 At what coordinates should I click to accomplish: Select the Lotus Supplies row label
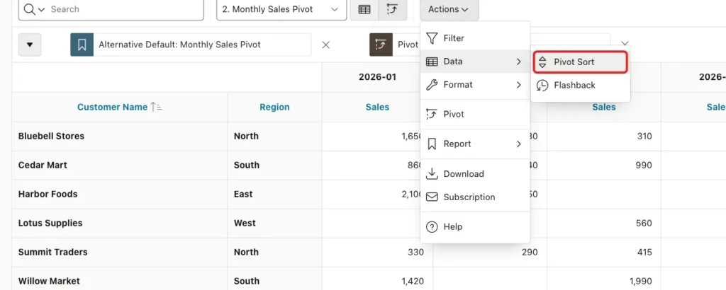click(50, 223)
